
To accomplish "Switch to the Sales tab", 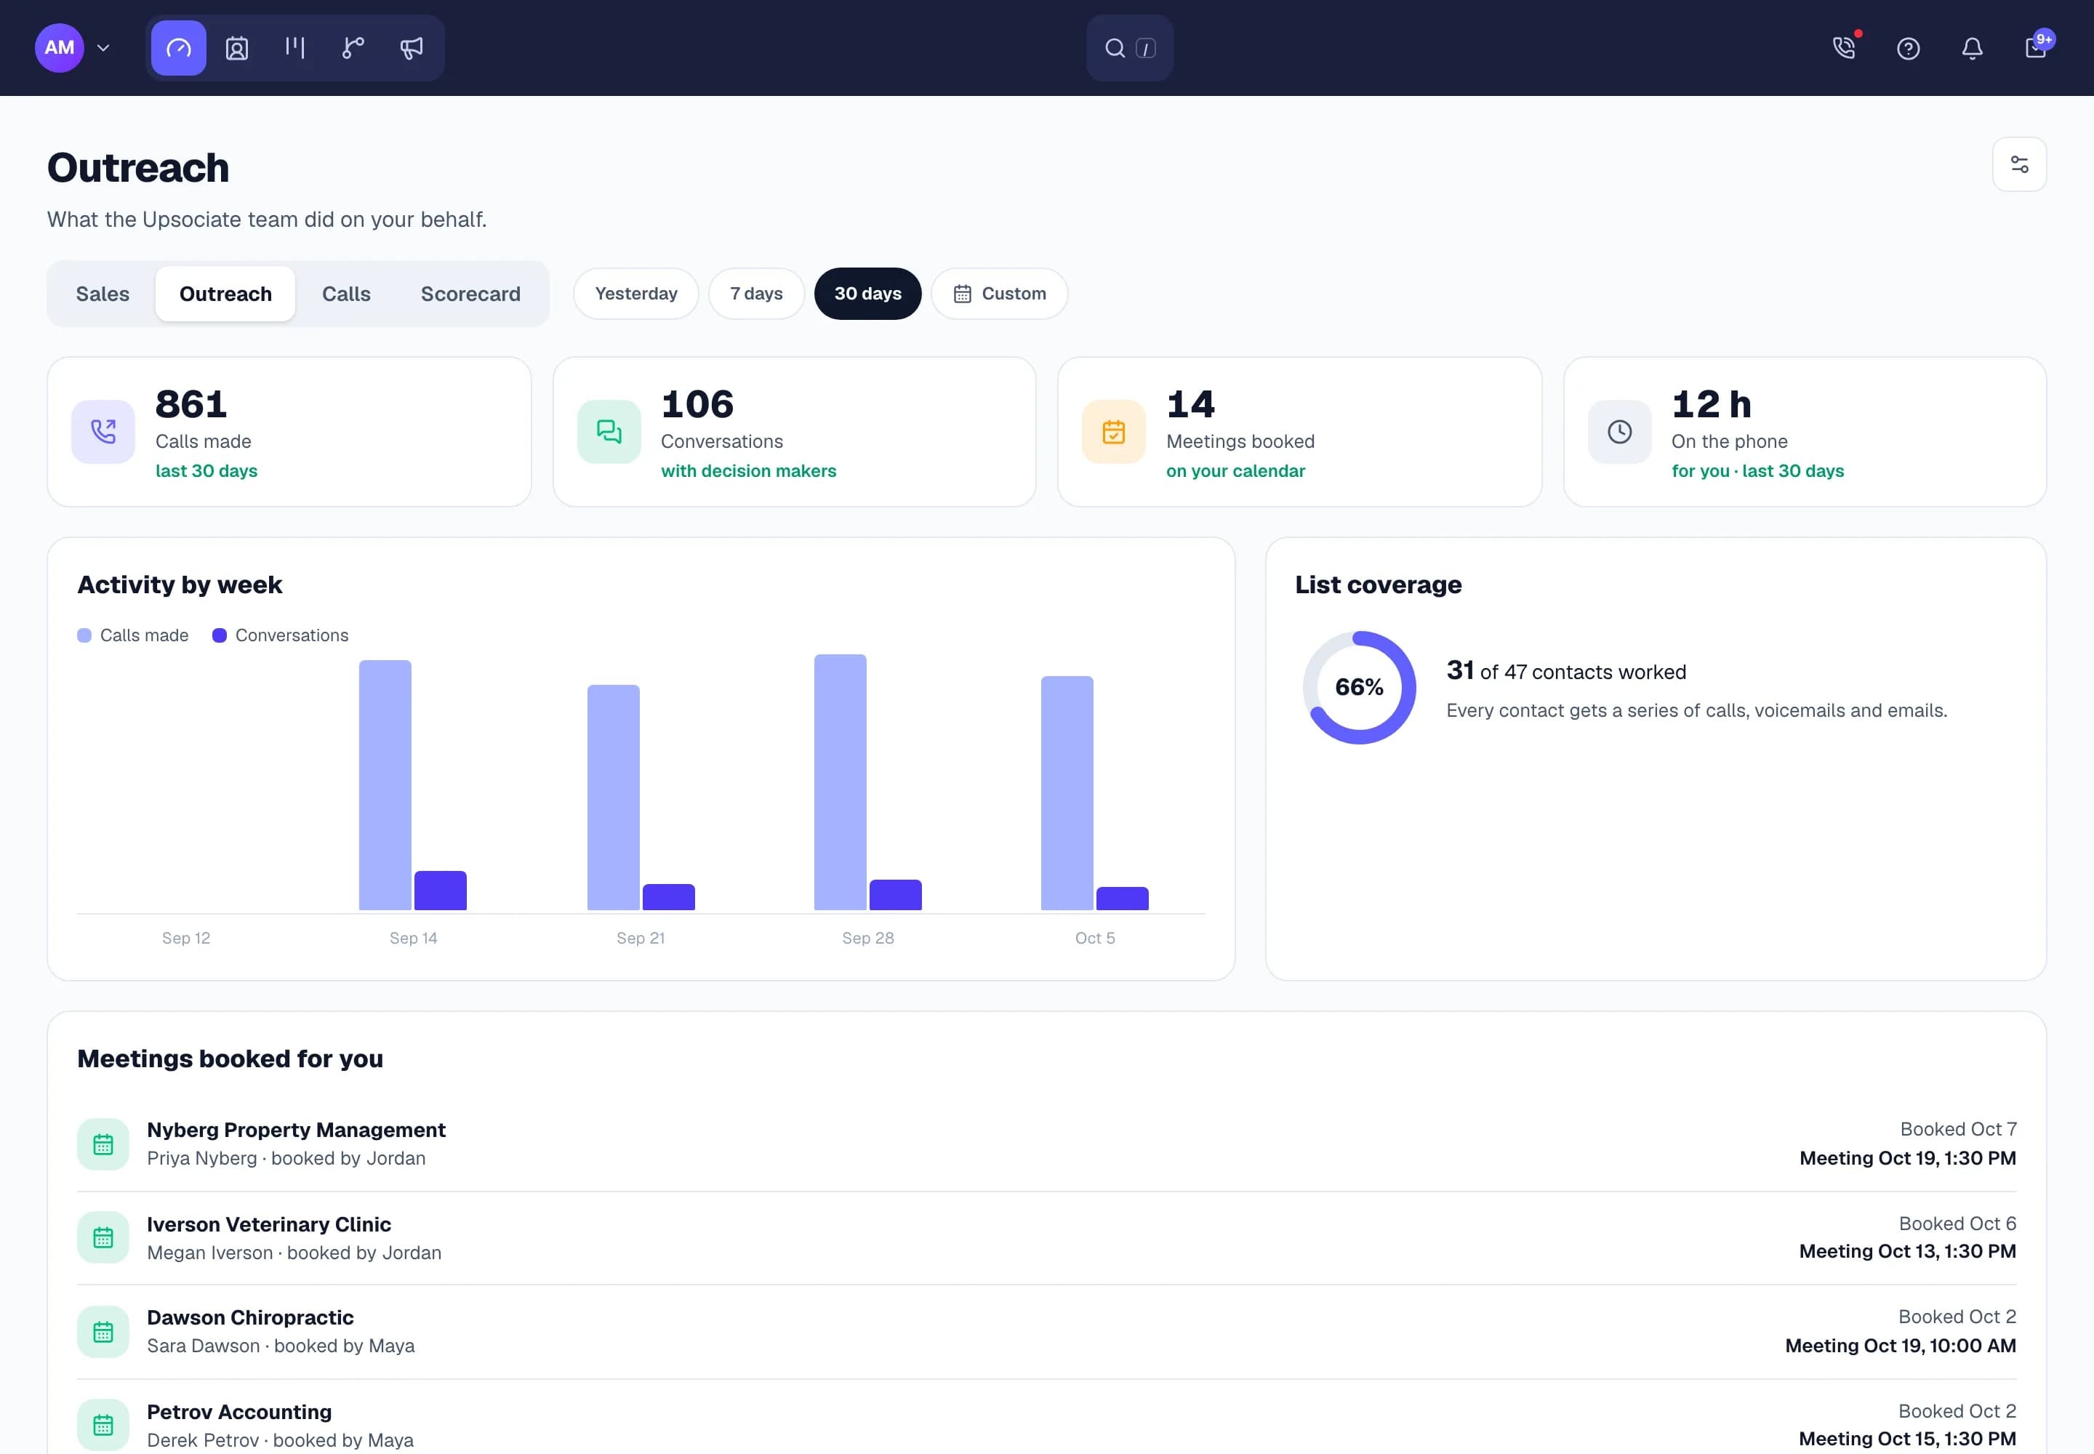I will 102,294.
